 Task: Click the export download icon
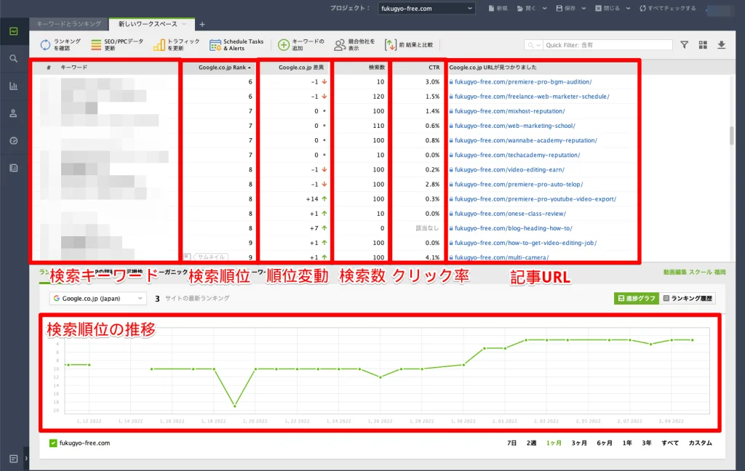tap(721, 44)
